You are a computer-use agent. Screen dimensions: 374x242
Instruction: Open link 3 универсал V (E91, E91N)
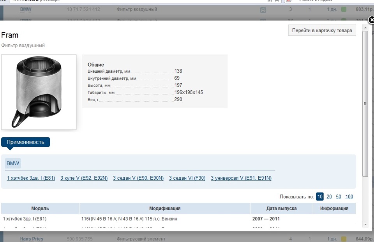pyautogui.click(x=241, y=178)
